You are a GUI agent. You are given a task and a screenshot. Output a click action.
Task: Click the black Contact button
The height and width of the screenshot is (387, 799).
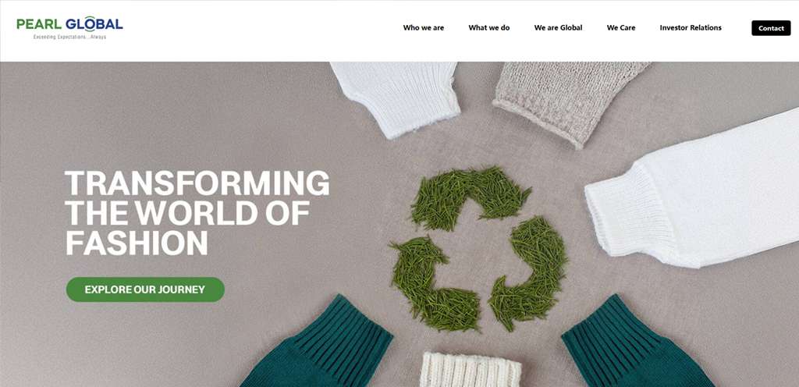(x=771, y=28)
